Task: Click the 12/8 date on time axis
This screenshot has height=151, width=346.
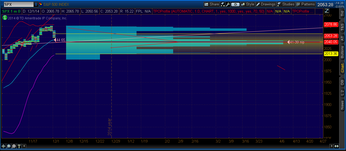Action: coord(70,141)
